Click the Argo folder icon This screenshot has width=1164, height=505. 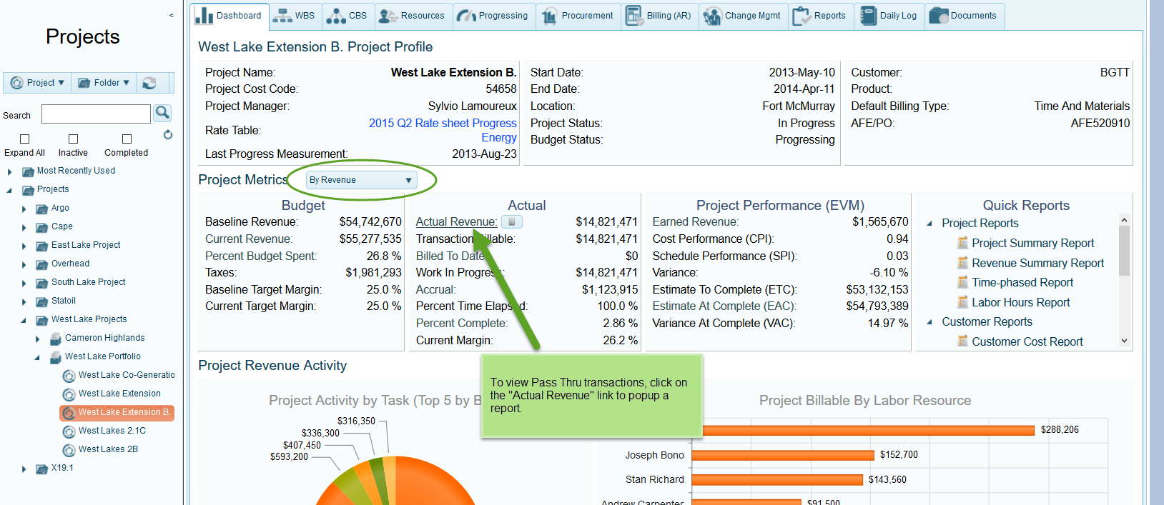click(42, 209)
